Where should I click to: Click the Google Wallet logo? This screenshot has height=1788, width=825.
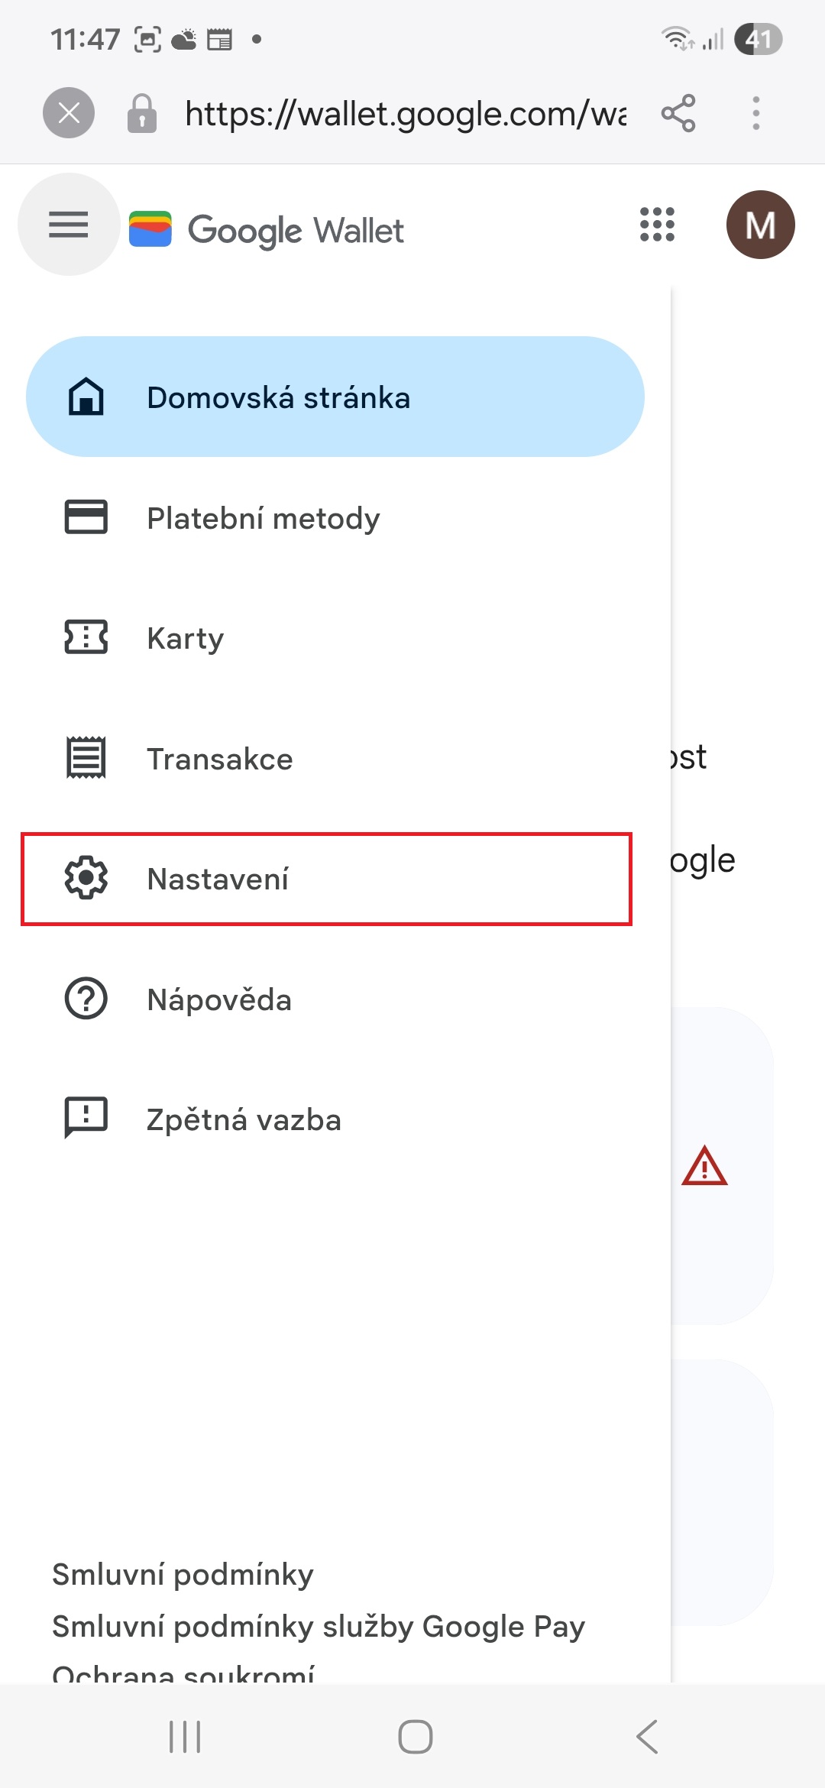[x=267, y=229]
